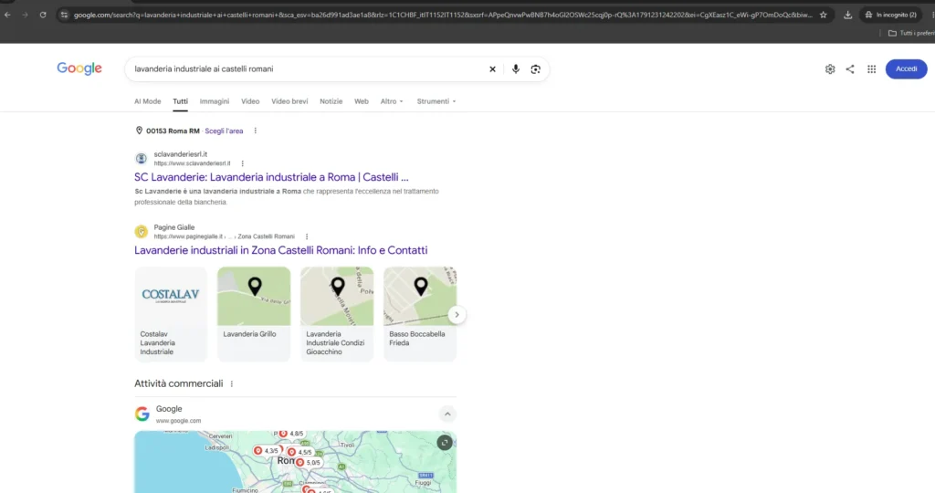Open the Lavanderia Grillo card
The width and height of the screenshot is (935, 493).
(254, 313)
